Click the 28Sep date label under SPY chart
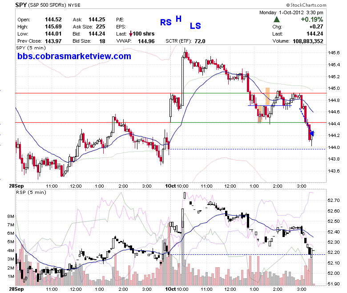 (x=16, y=186)
